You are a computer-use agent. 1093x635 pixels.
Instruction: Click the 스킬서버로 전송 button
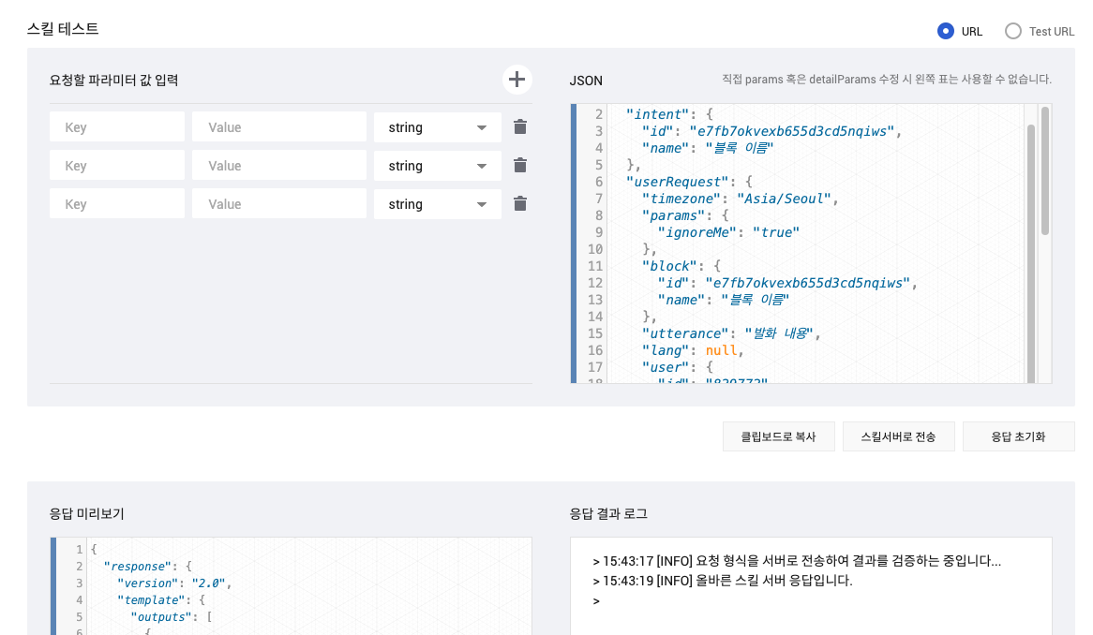point(899,436)
